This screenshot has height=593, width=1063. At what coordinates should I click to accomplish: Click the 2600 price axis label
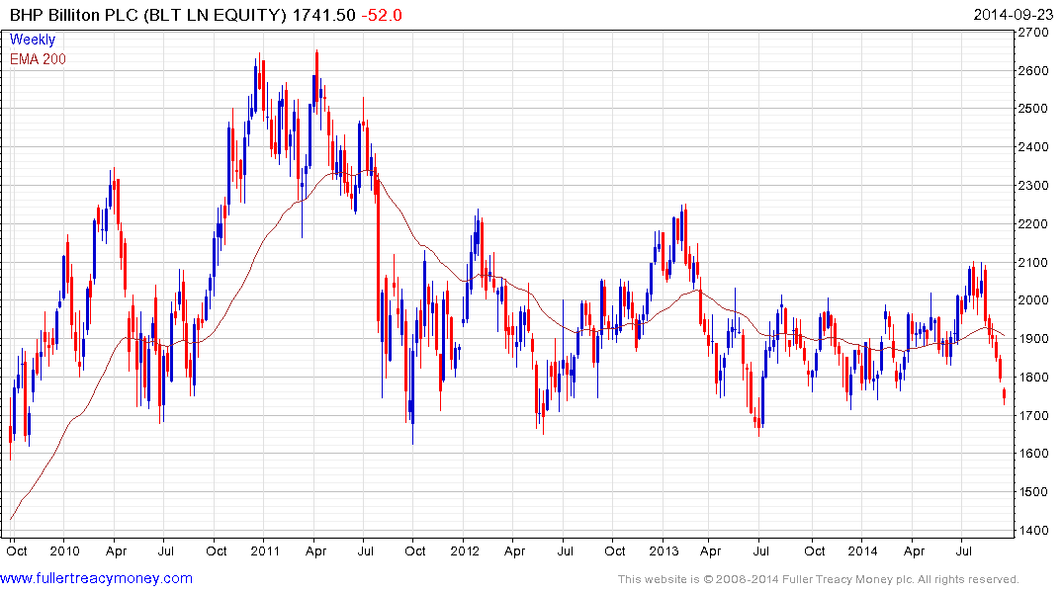click(1034, 70)
